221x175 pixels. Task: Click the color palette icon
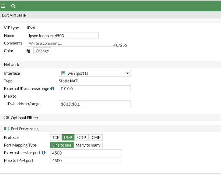[x=28, y=51]
